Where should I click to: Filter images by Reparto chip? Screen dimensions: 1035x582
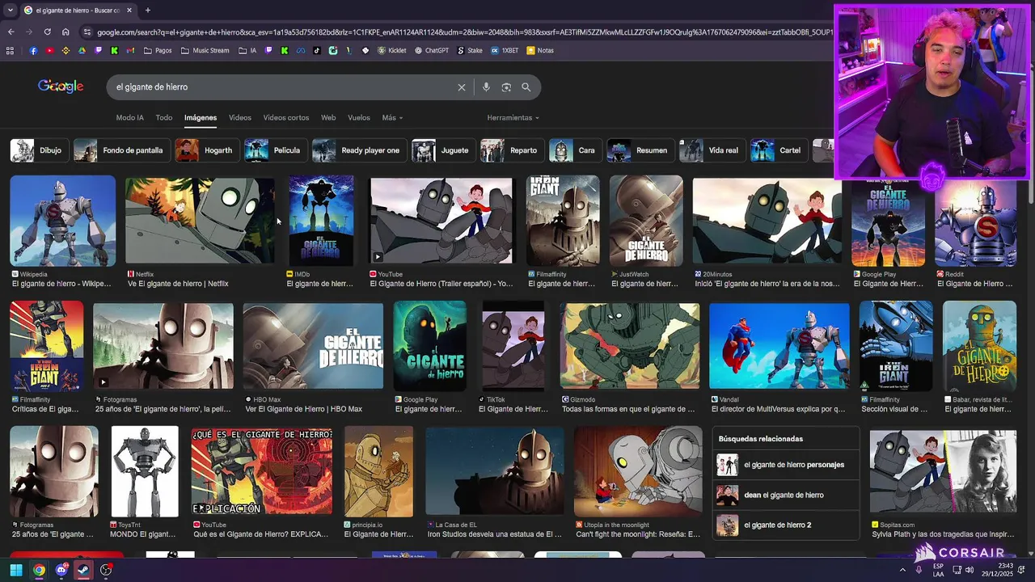pos(511,150)
